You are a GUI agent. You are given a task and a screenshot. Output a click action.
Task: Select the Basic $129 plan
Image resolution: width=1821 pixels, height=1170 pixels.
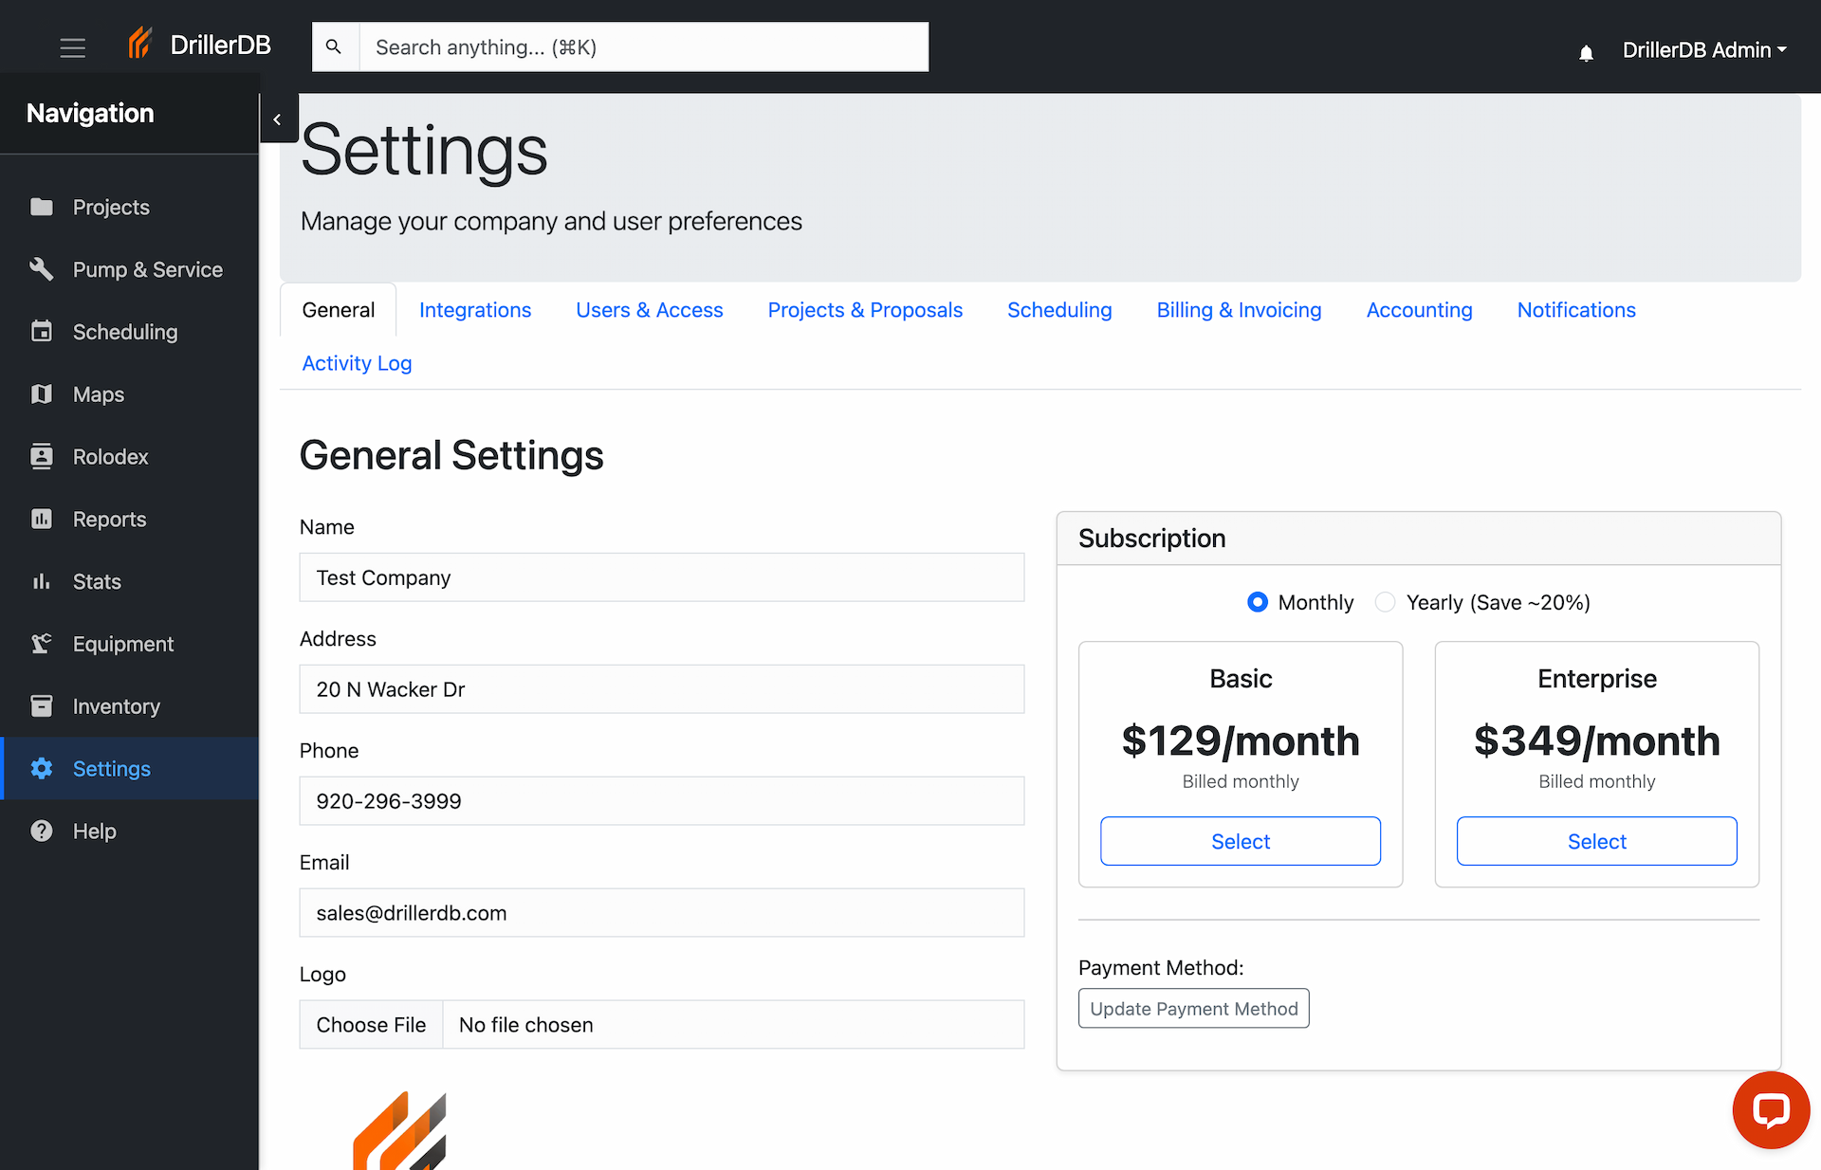pos(1240,841)
